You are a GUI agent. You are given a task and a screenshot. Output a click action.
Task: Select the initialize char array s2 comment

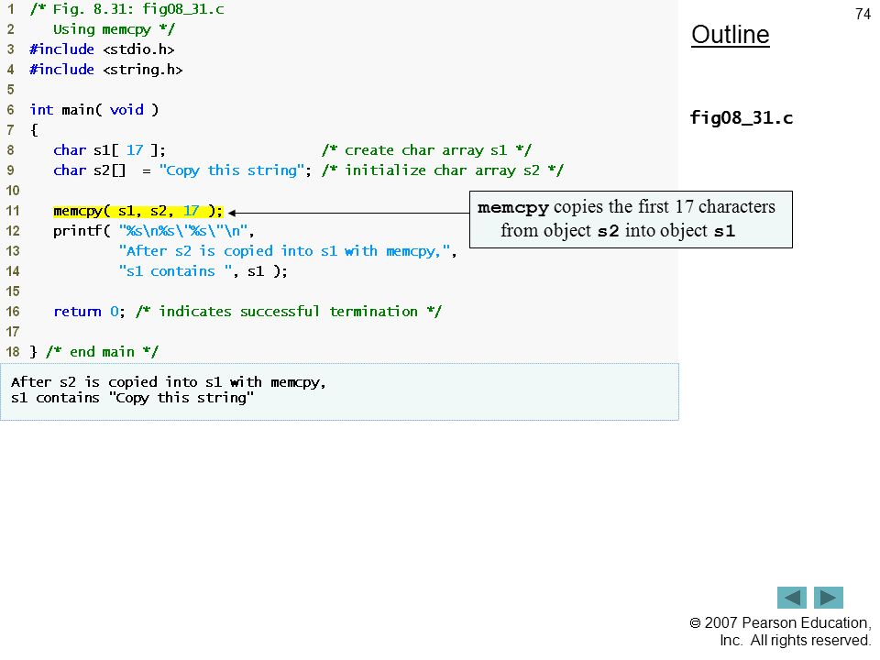coord(443,170)
